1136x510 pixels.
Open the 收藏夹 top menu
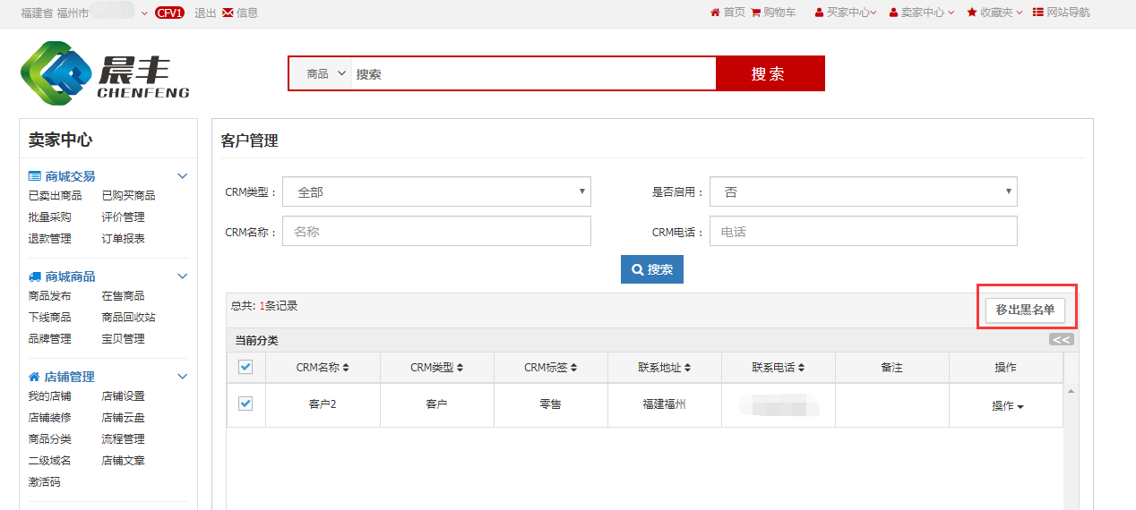tap(995, 13)
